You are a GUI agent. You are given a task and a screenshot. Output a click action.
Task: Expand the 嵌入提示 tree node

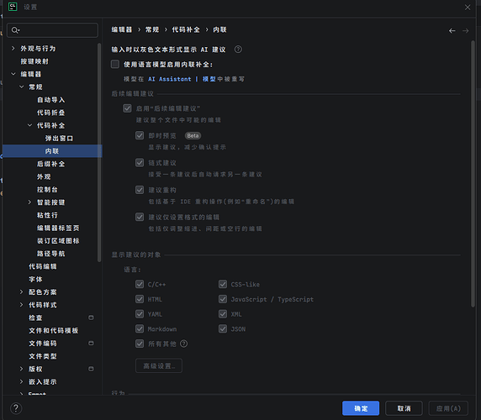[22, 381]
